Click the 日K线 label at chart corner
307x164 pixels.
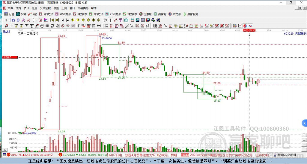click(x=6, y=32)
